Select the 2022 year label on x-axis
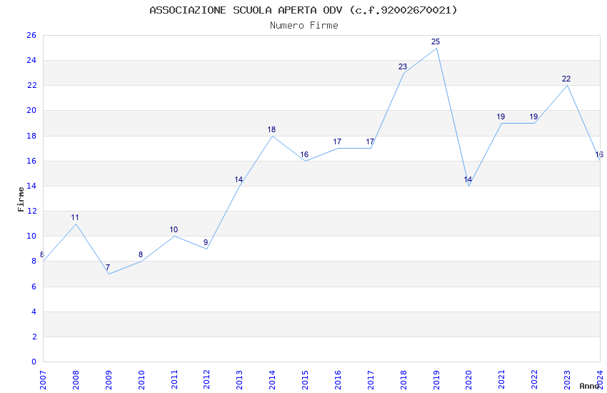The image size is (607, 393). coord(535,380)
